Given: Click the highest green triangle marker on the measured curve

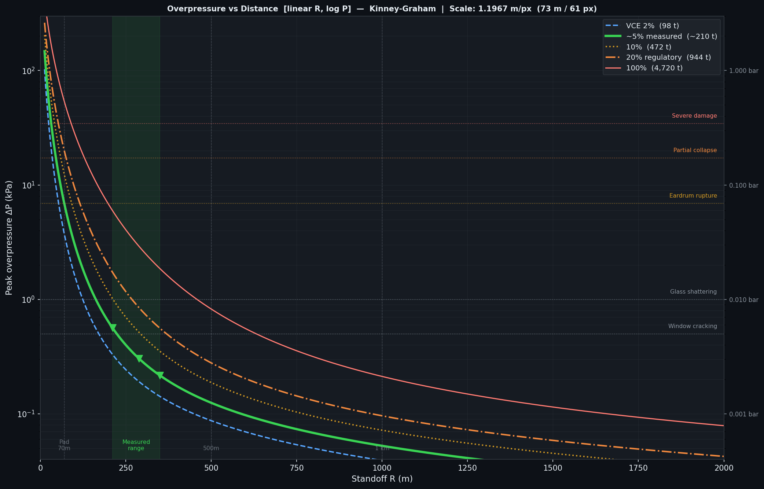Looking at the screenshot, I should tap(113, 327).
